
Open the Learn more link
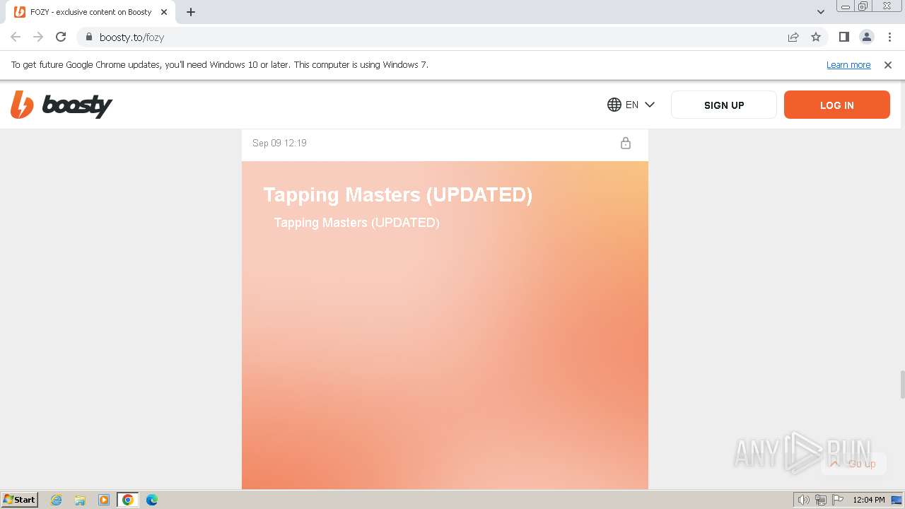pyautogui.click(x=848, y=64)
